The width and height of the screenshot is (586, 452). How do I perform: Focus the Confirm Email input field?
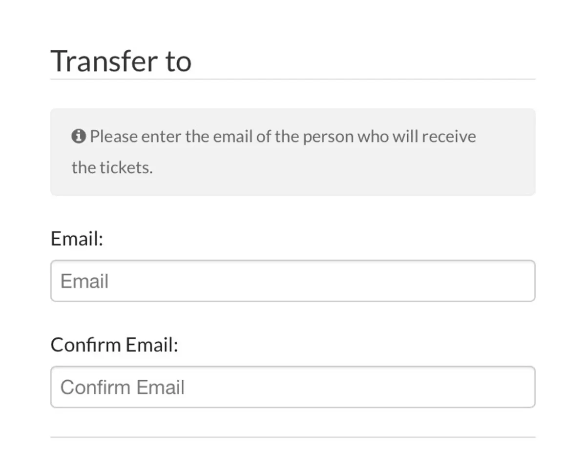tap(293, 387)
